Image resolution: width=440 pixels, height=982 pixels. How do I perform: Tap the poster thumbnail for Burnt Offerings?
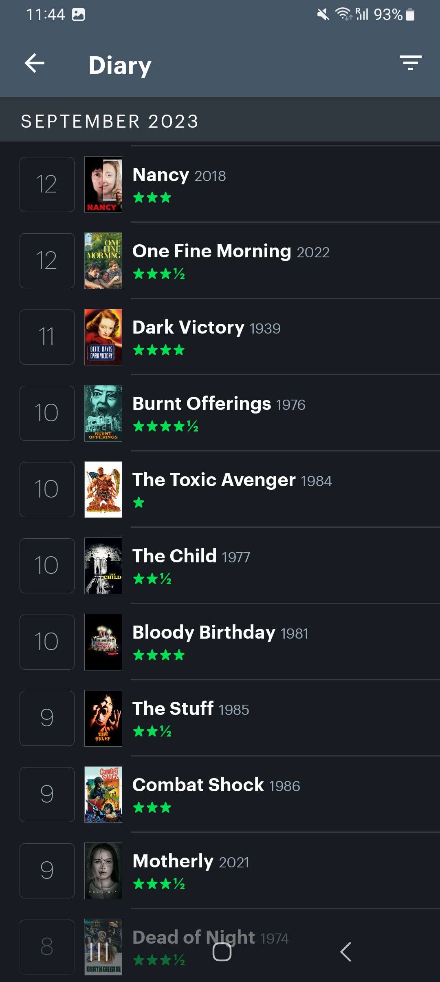pos(103,413)
